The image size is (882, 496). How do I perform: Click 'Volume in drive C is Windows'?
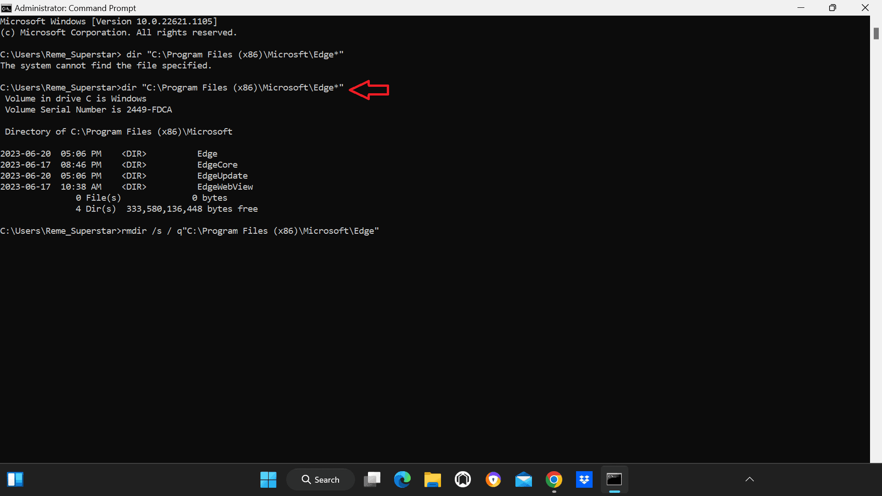click(76, 99)
